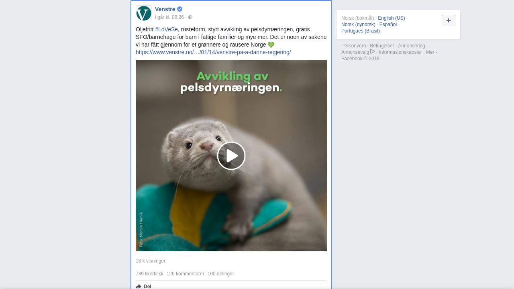Open the #LoVeSe hashtag
The height and width of the screenshot is (289, 514).
click(x=166, y=29)
